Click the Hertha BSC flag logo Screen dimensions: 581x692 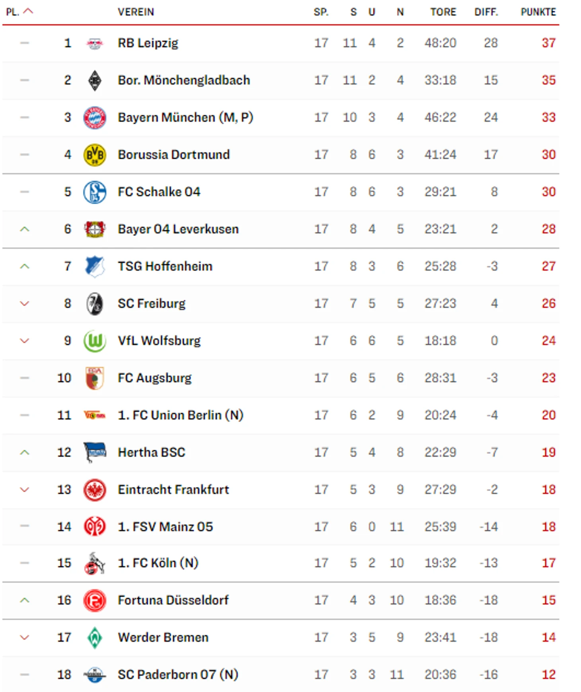[95, 453]
